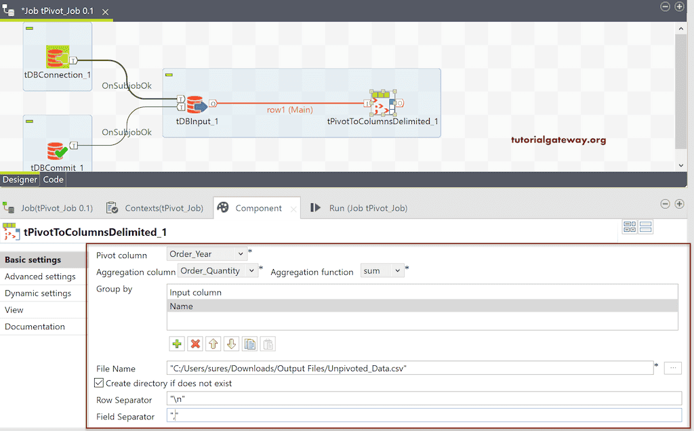Click the designer canvas vertical scrollbar thumb

680,91
